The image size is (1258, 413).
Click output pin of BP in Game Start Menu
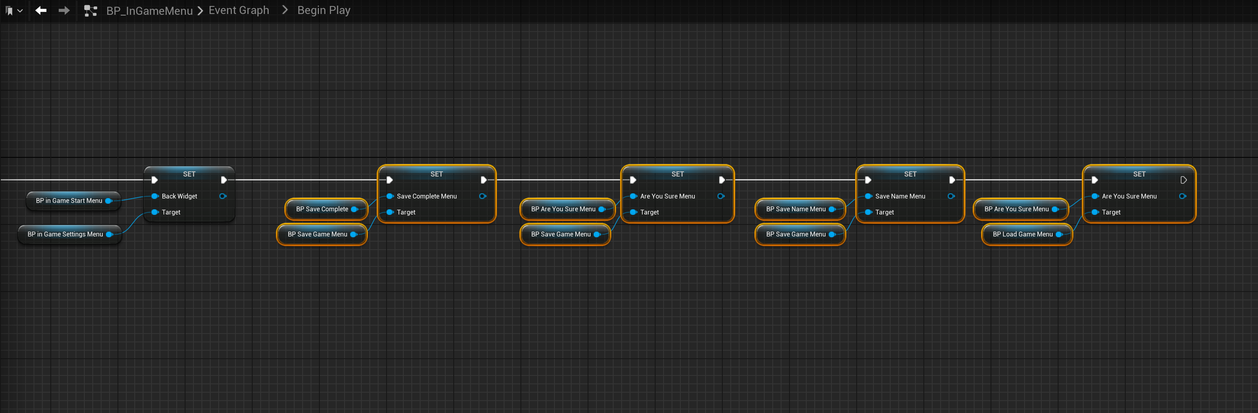tap(108, 201)
